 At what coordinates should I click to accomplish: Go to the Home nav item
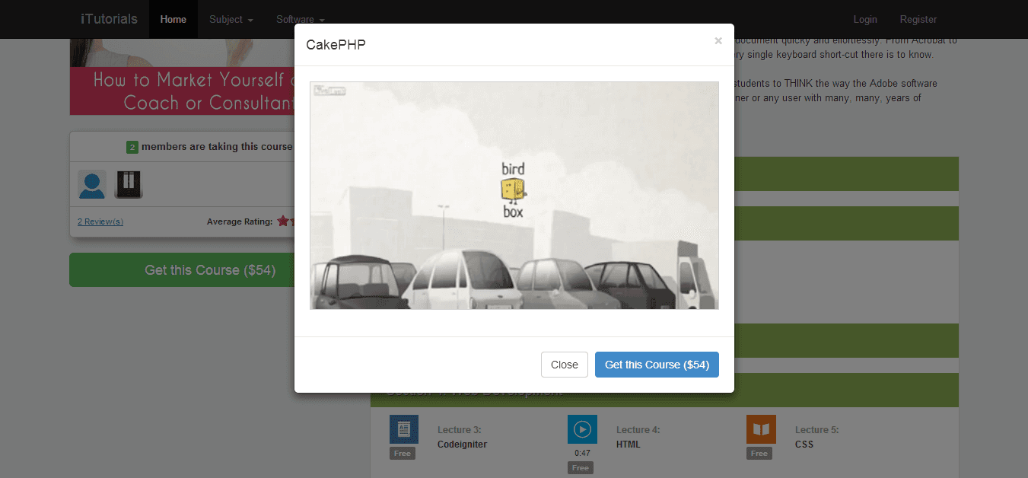[x=173, y=19]
